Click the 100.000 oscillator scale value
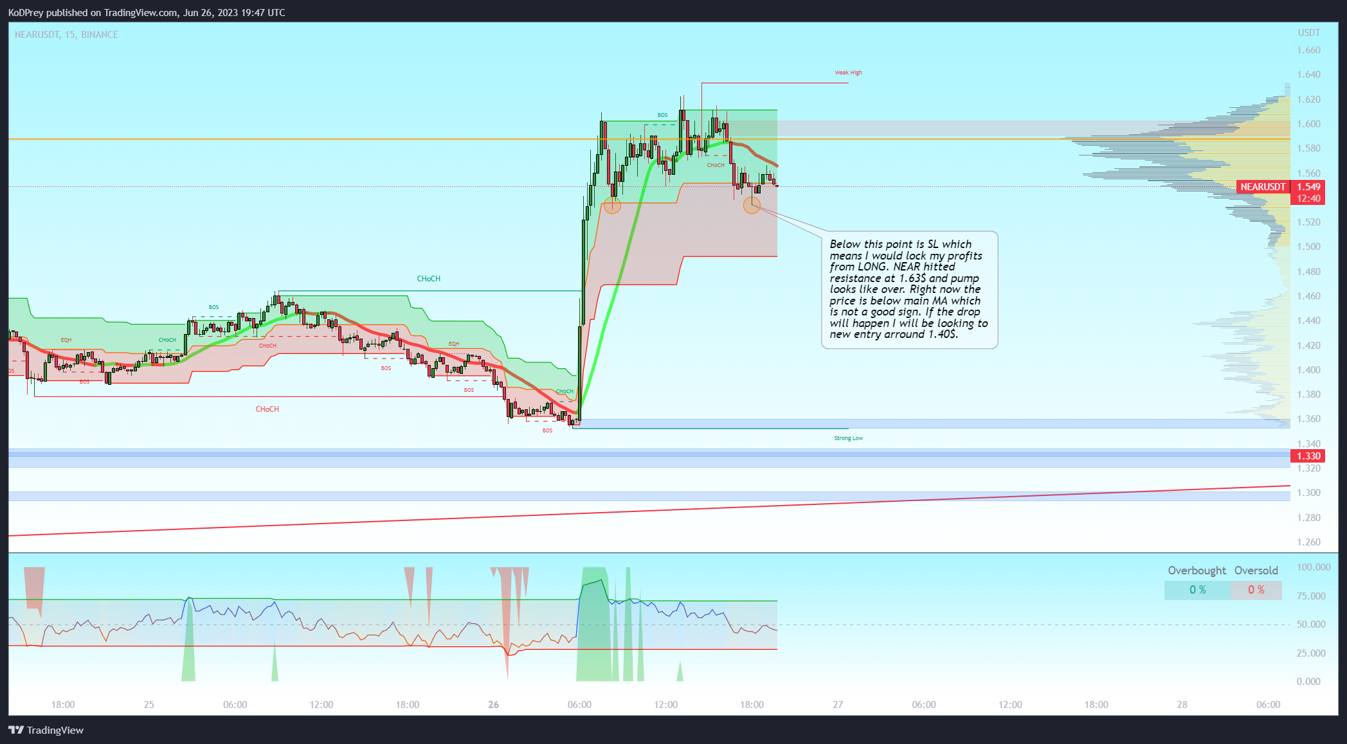This screenshot has width=1347, height=744. 1314,567
